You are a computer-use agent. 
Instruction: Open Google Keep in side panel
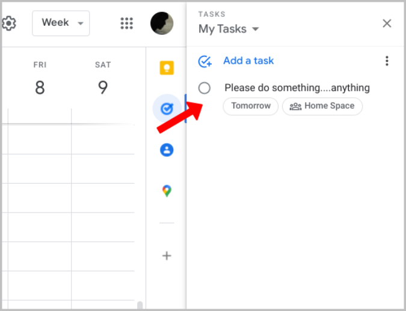pos(167,68)
